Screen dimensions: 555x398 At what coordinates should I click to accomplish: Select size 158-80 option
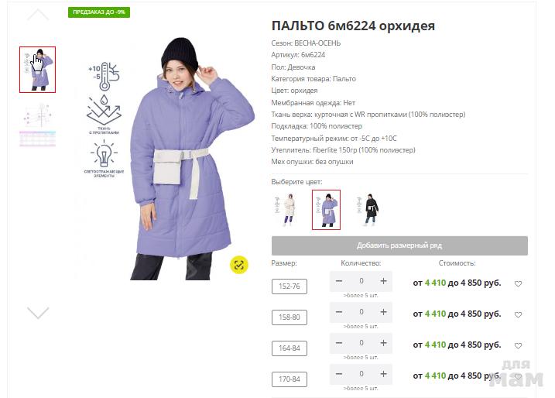click(289, 317)
